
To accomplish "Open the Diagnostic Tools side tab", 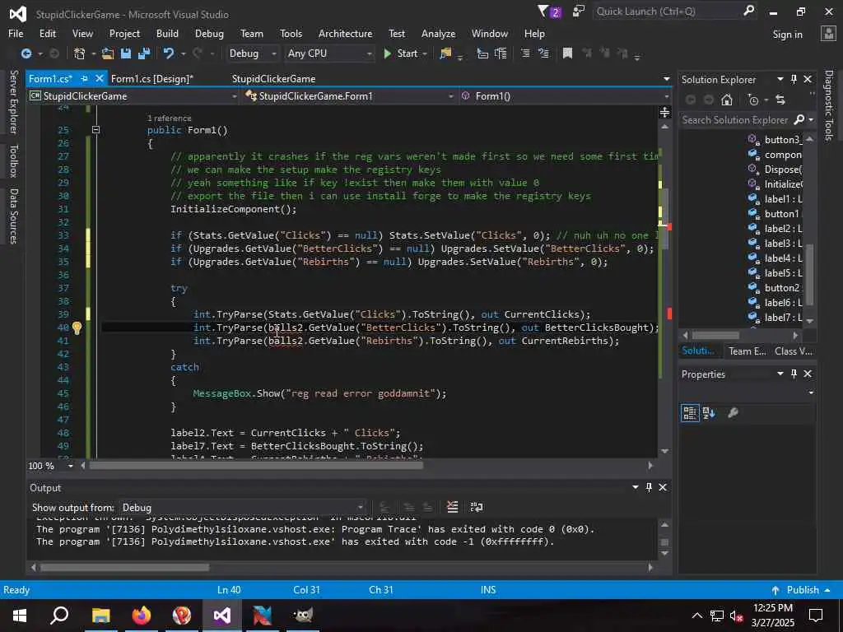I will click(x=829, y=105).
